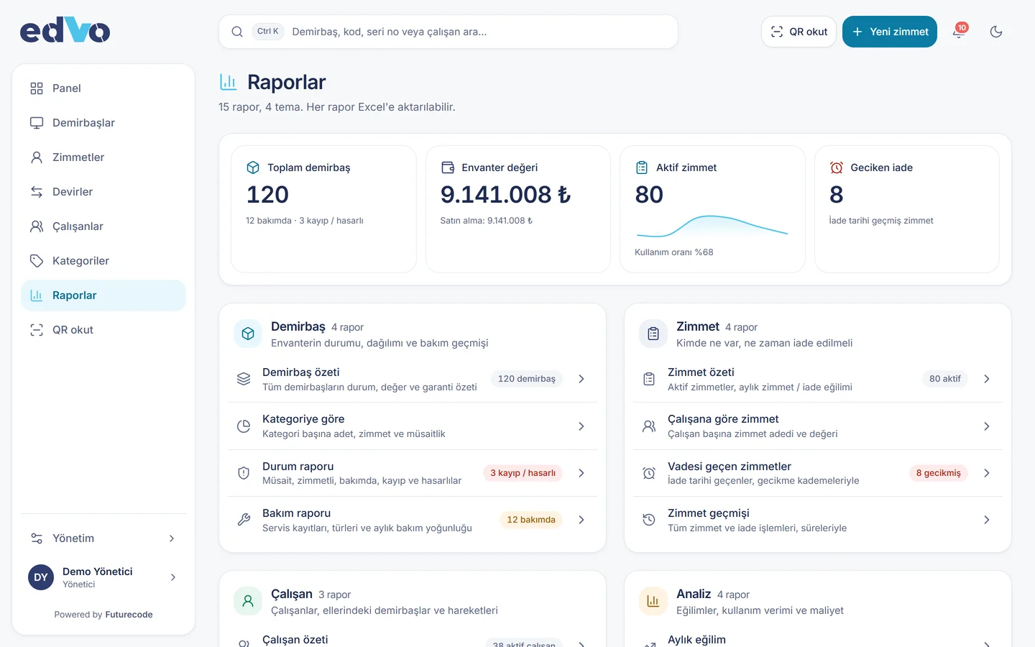Click the wrench icon for Bakım raporu
Viewport: 1035px width, 647px height.
tap(244, 520)
